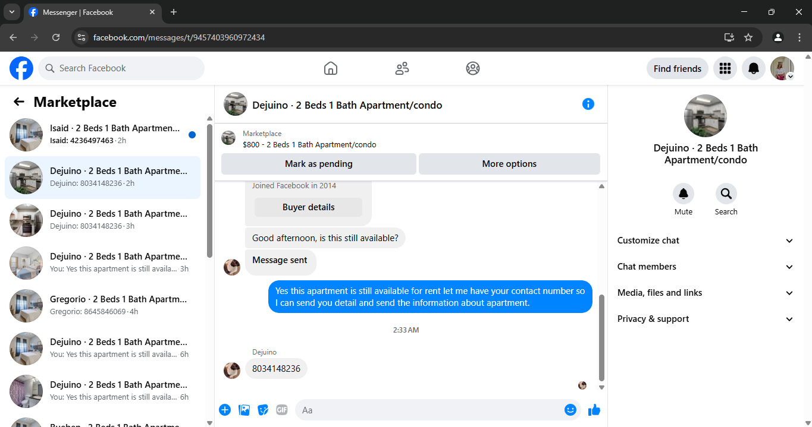Open the Facebook home logo
Viewport: 812px width, 427px height.
point(21,68)
